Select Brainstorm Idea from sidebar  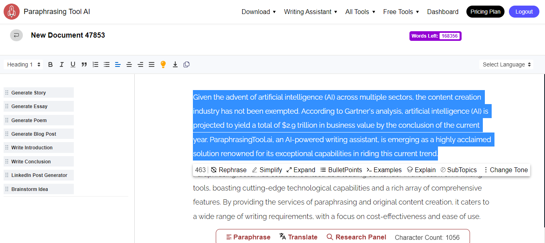38,189
